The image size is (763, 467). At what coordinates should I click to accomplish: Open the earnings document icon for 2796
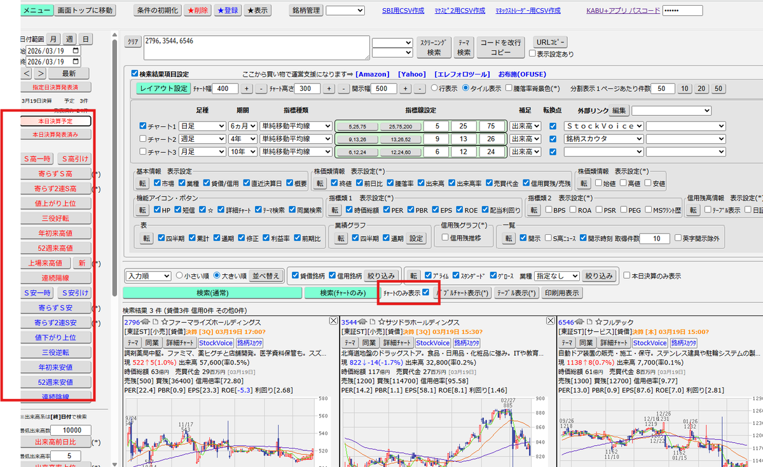[x=155, y=323]
